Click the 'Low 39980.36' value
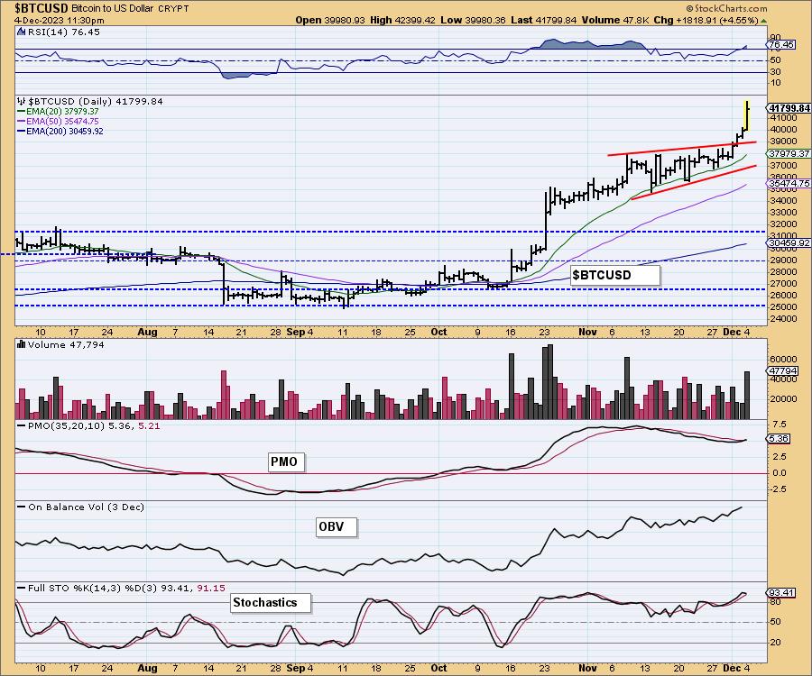This screenshot has width=812, height=676. 472,20
